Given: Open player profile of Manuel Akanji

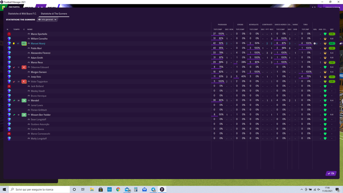Looking at the screenshot, I should click(x=38, y=43).
